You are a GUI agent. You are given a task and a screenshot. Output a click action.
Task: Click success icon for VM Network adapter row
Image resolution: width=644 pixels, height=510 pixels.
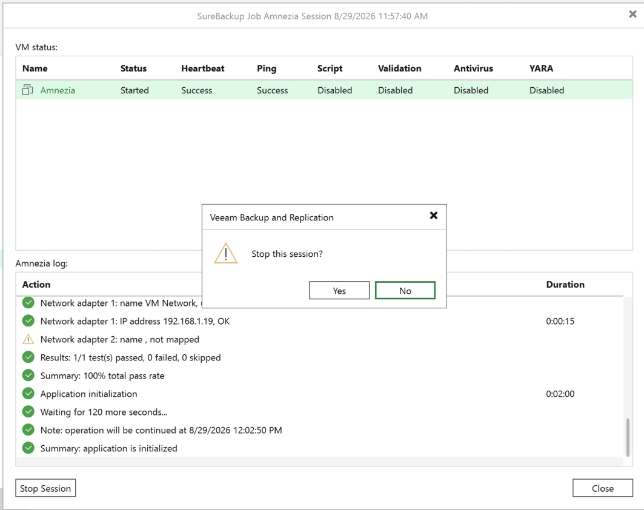pos(28,303)
